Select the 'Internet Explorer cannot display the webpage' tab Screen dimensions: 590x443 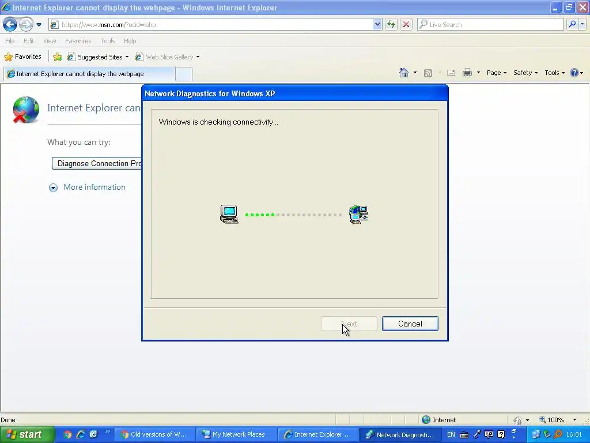click(x=89, y=74)
